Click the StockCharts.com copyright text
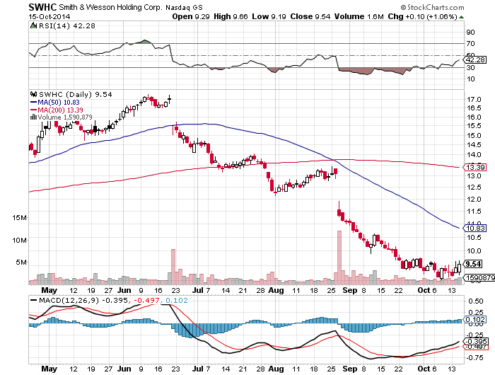495x375 pixels. tap(433, 7)
